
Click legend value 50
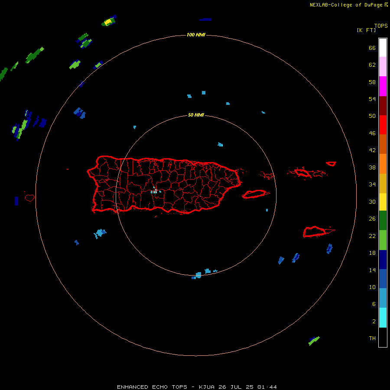click(372, 116)
